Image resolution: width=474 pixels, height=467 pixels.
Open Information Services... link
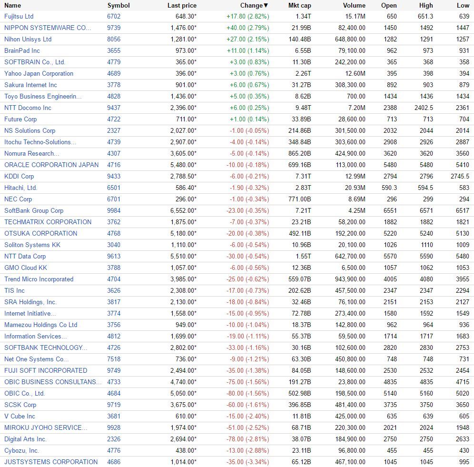coord(36,337)
